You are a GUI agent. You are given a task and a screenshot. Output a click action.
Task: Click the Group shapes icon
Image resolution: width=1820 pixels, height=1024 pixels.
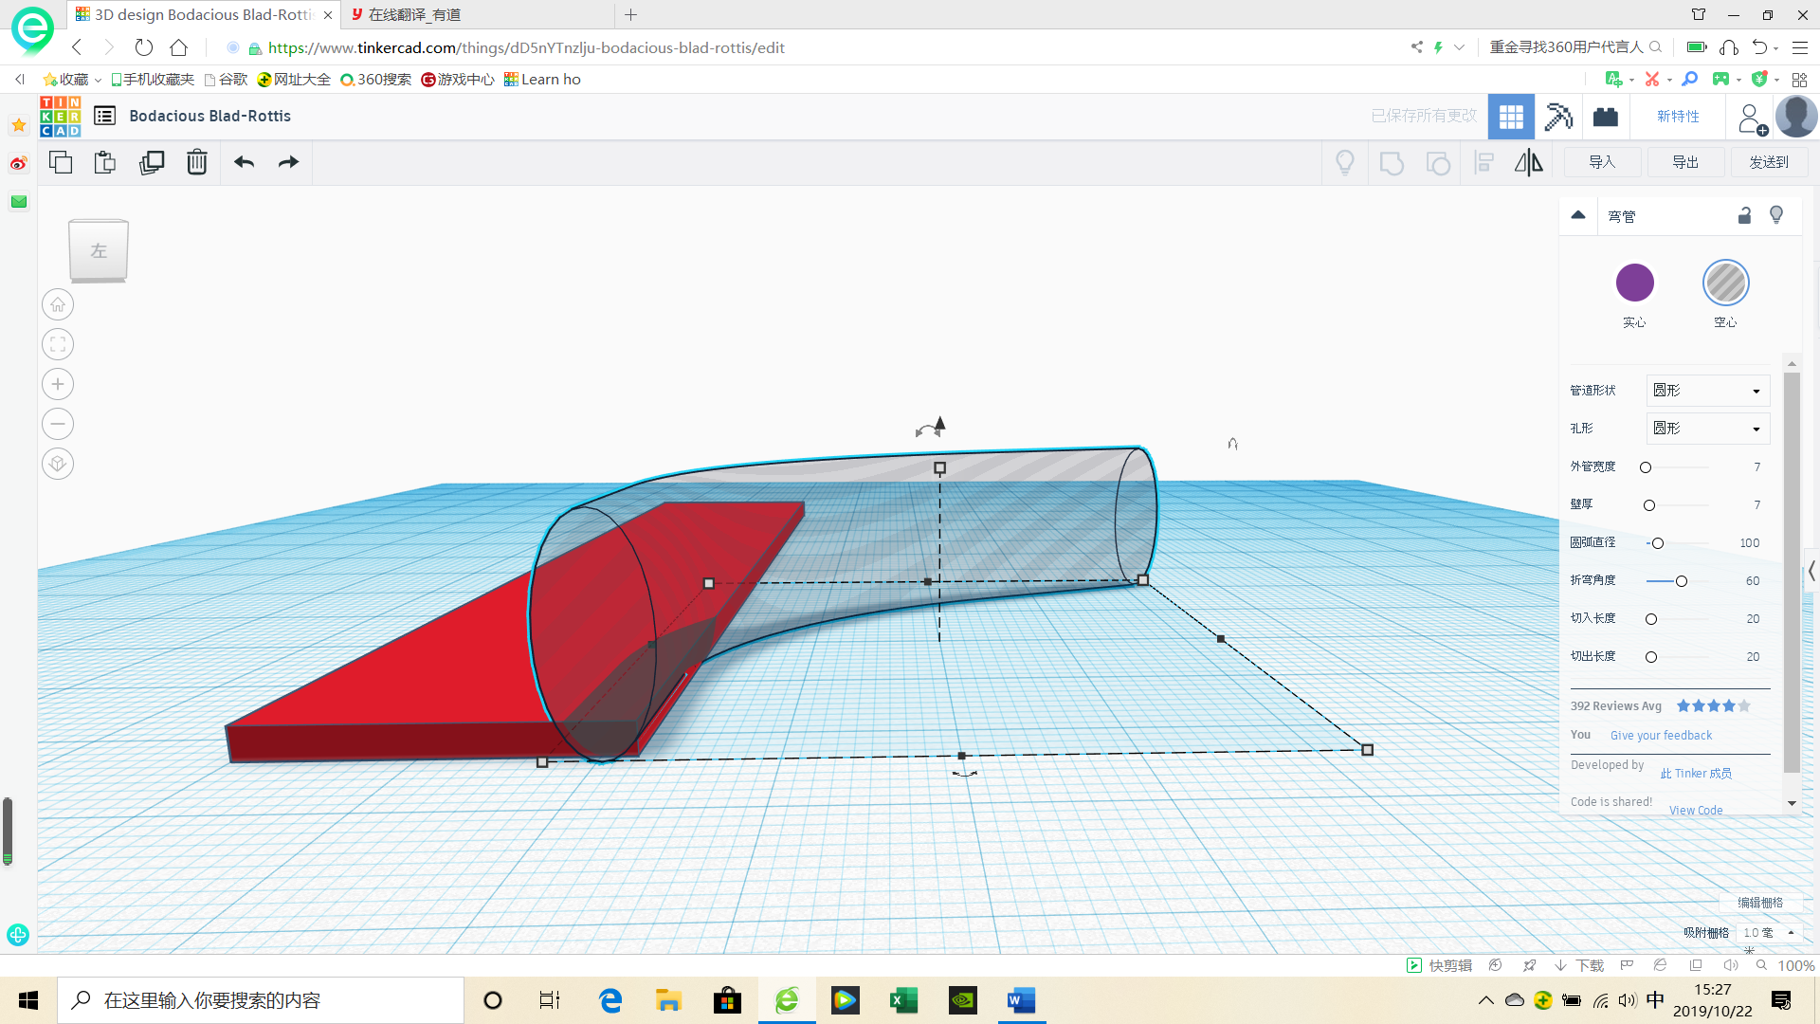(x=1392, y=163)
